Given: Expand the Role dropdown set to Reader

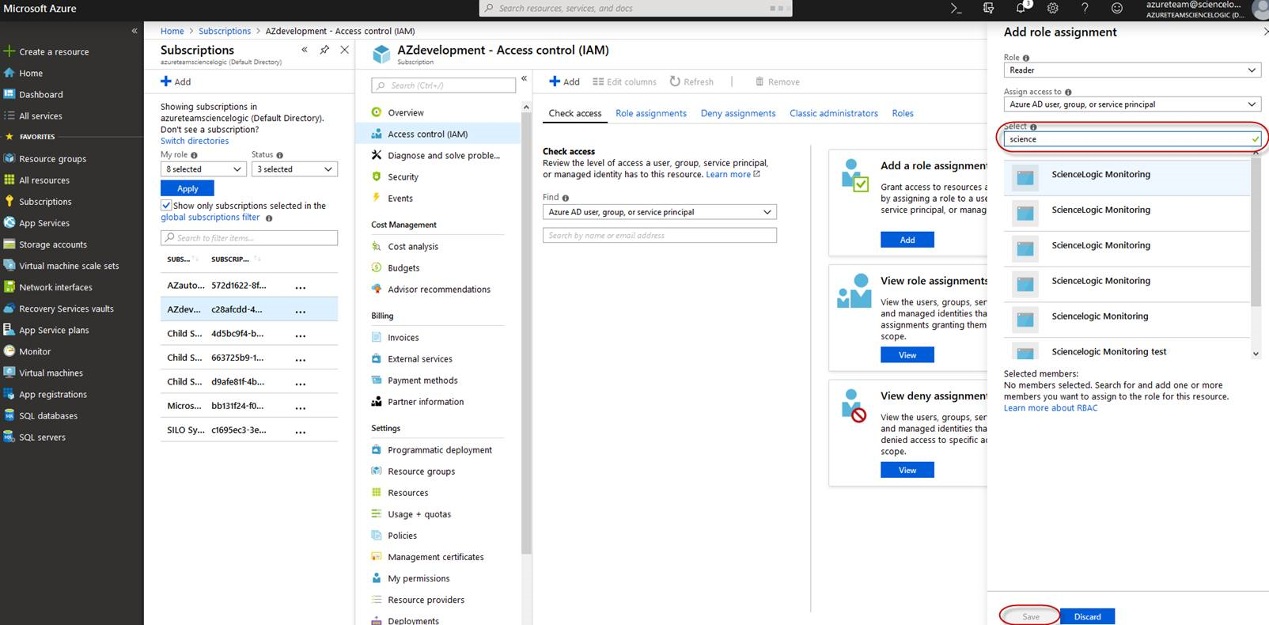Looking at the screenshot, I should click(1131, 70).
